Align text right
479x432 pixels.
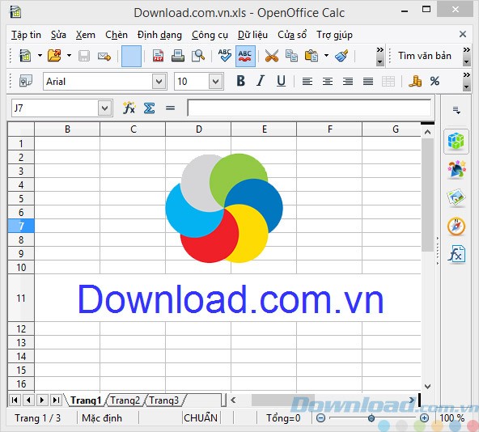tap(348, 82)
